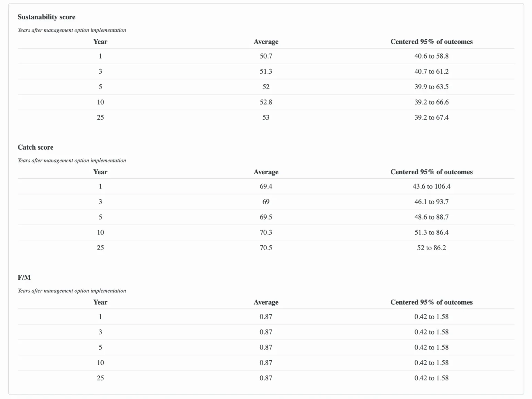Select the Average header in Catch score table
Viewport: 532px width, 399px height.
[x=266, y=172]
